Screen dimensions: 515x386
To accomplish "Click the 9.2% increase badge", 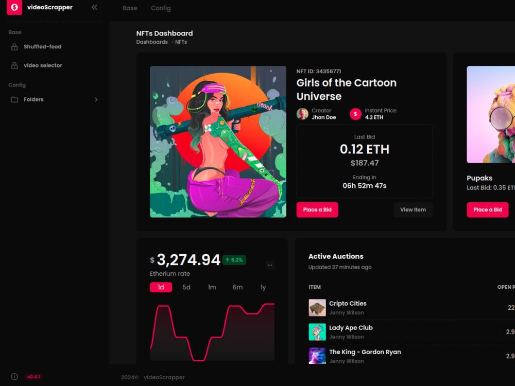I will click(x=234, y=260).
